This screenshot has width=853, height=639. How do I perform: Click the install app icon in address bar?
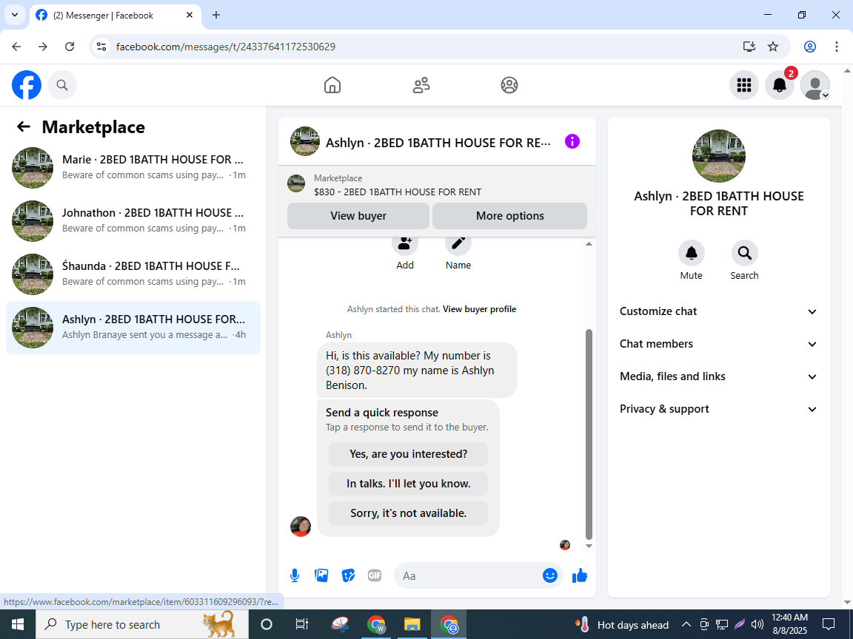pos(749,47)
